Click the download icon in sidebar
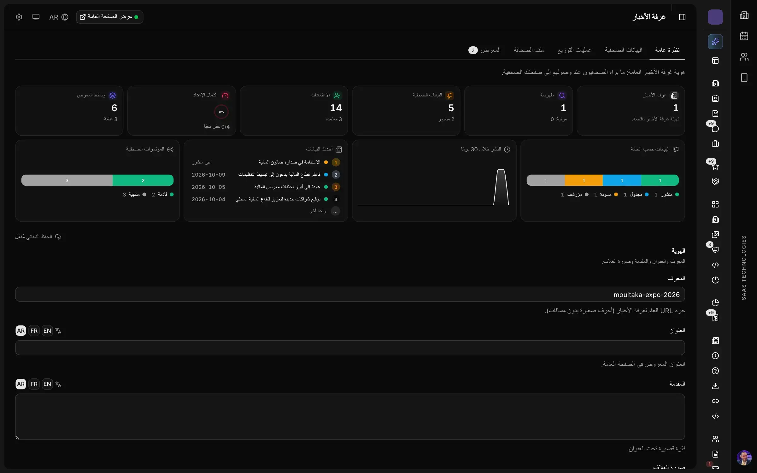This screenshot has height=473, width=757. tap(715, 386)
